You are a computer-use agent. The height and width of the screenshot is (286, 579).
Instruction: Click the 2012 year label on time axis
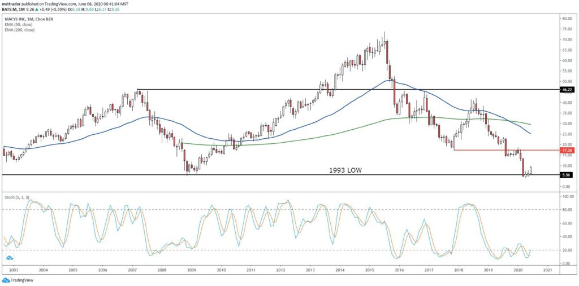pyautogui.click(x=280, y=271)
